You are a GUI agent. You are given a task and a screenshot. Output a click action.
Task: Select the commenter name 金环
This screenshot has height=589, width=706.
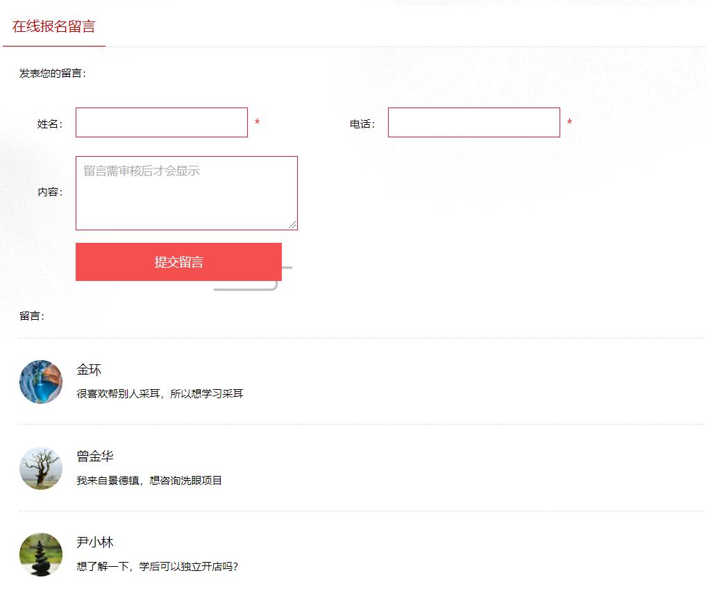(x=89, y=370)
